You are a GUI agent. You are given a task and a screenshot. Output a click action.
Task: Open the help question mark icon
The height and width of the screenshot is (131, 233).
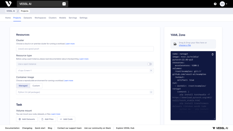[x=215, y=4]
